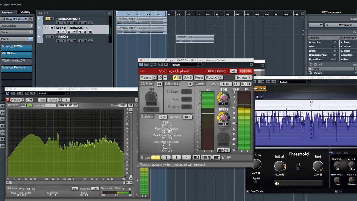
Task: Reset statistics in Voxengo Elephant
Action: [x=163, y=117]
